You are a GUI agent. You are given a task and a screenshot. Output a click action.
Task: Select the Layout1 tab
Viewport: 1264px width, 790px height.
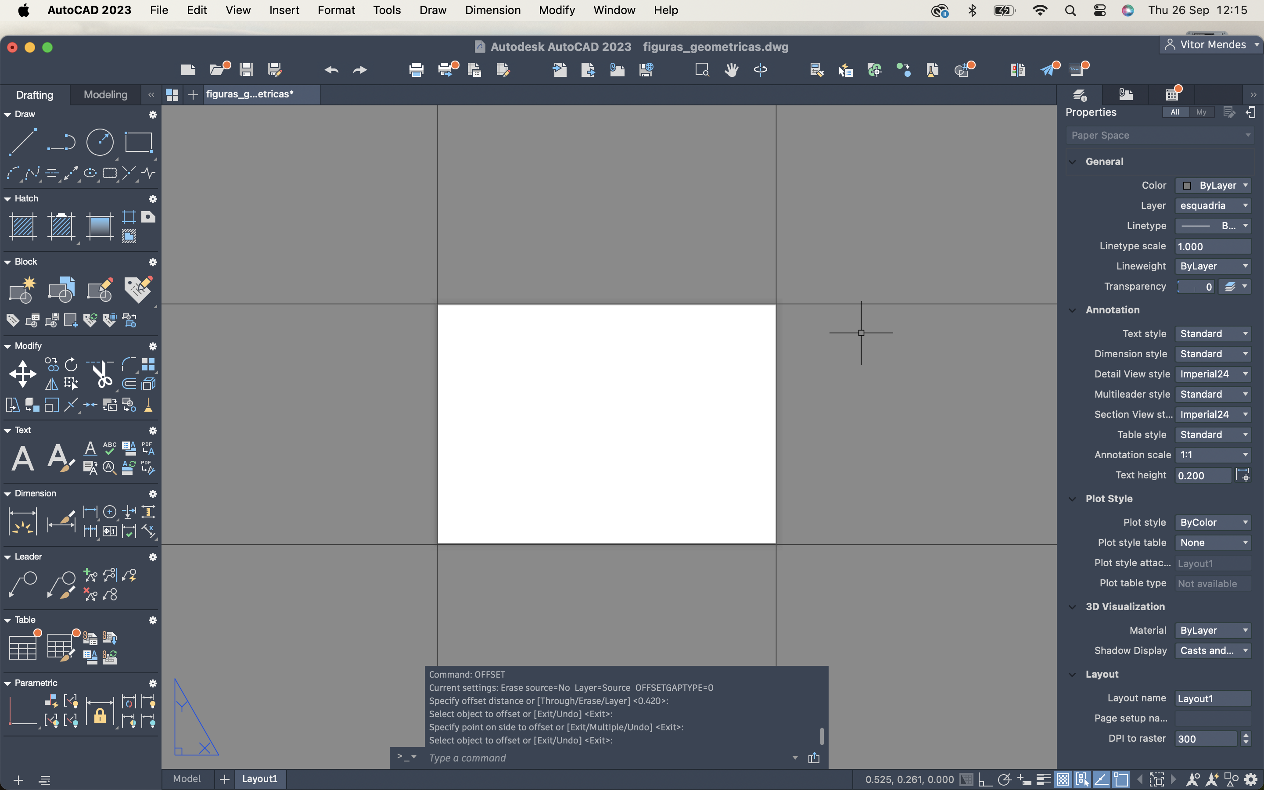click(x=259, y=779)
